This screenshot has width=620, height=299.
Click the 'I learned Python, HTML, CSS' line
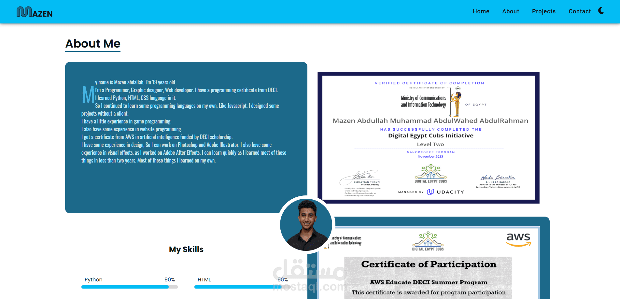[x=136, y=98]
